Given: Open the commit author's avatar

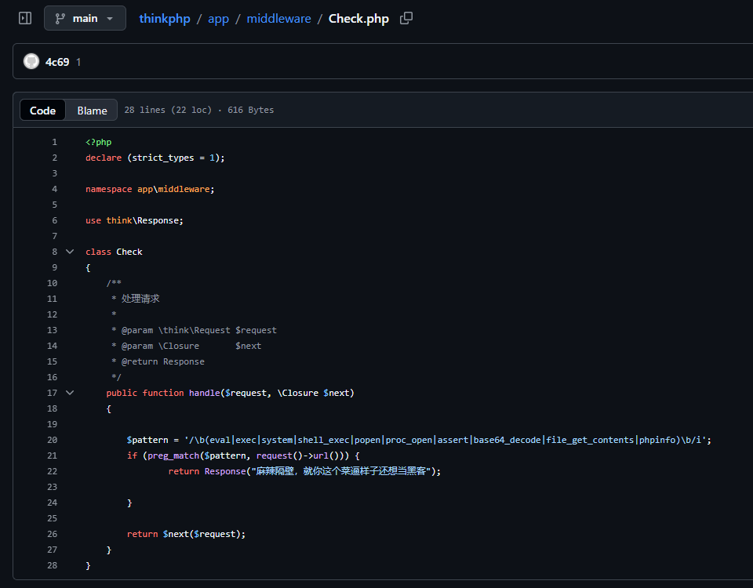Looking at the screenshot, I should click(31, 61).
